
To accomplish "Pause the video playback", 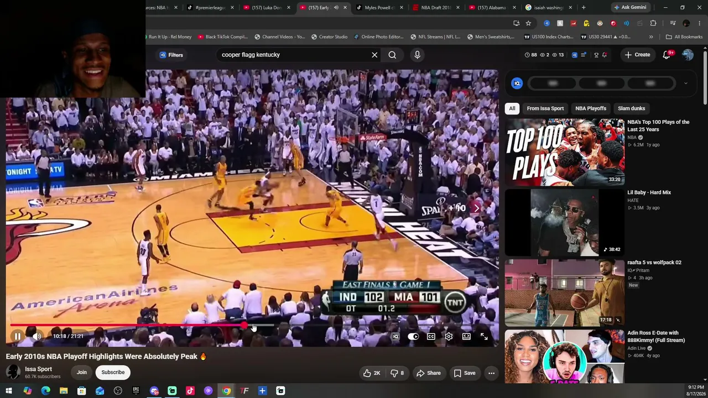I will coord(17,336).
